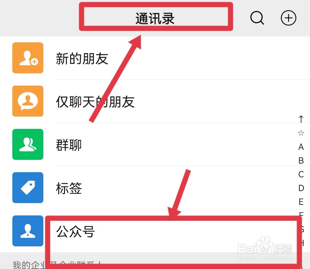310x269 pixels.
Task: Open the green group chat icon
Action: [x=28, y=144]
